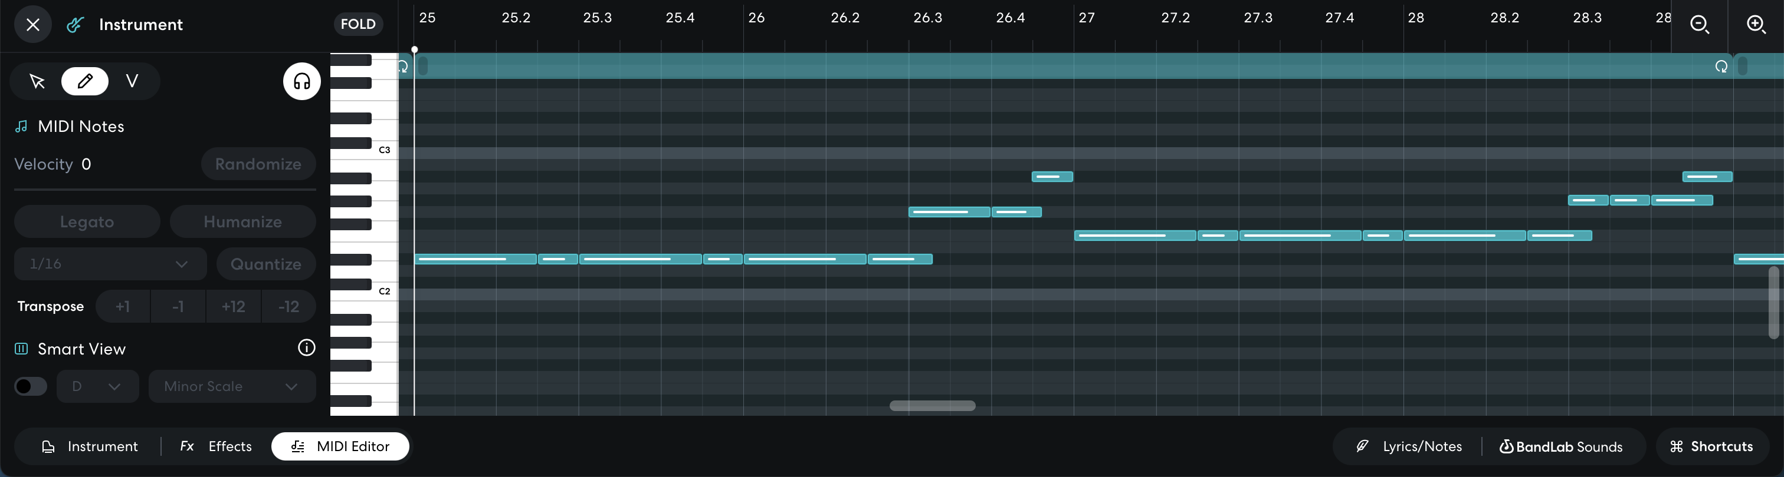Open the Smart View info icon
Image resolution: width=1784 pixels, height=477 pixels.
[x=306, y=347]
